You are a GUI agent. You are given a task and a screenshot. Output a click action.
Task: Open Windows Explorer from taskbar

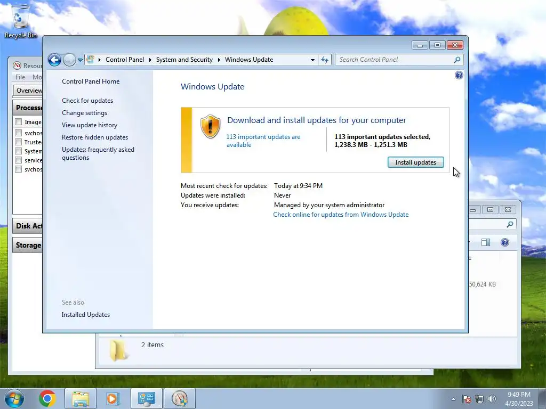coord(81,398)
